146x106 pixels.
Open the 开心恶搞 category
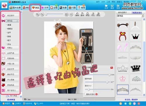pyautogui.click(x=12, y=80)
